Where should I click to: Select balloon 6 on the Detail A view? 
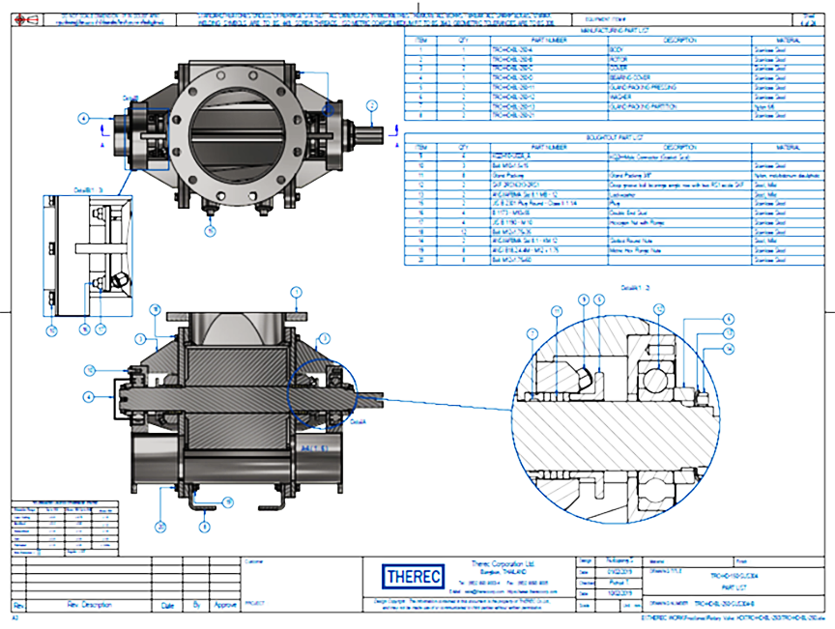(x=729, y=319)
